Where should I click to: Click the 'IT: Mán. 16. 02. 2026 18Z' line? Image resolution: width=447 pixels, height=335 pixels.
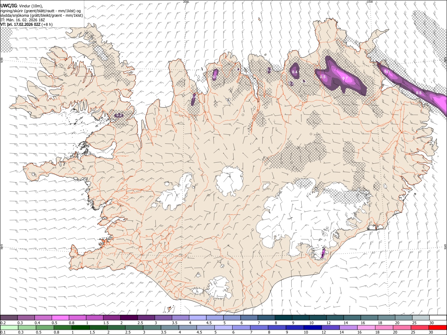tap(23, 20)
